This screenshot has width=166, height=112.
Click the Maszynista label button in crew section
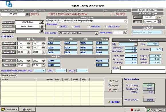point(8,22)
